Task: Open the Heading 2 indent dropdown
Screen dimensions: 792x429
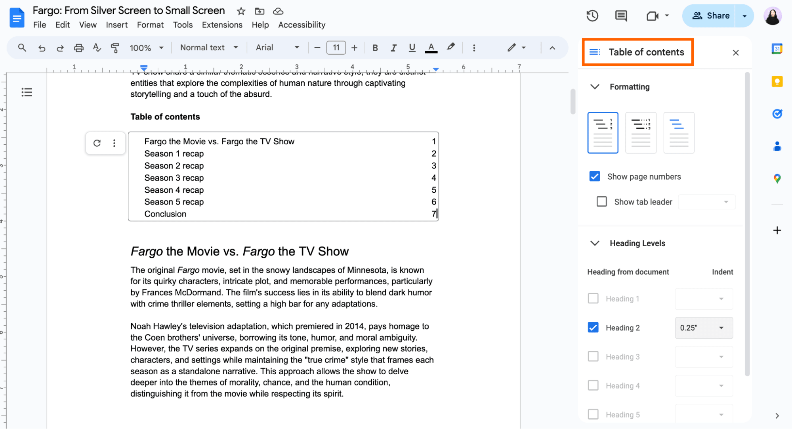Action: point(704,328)
